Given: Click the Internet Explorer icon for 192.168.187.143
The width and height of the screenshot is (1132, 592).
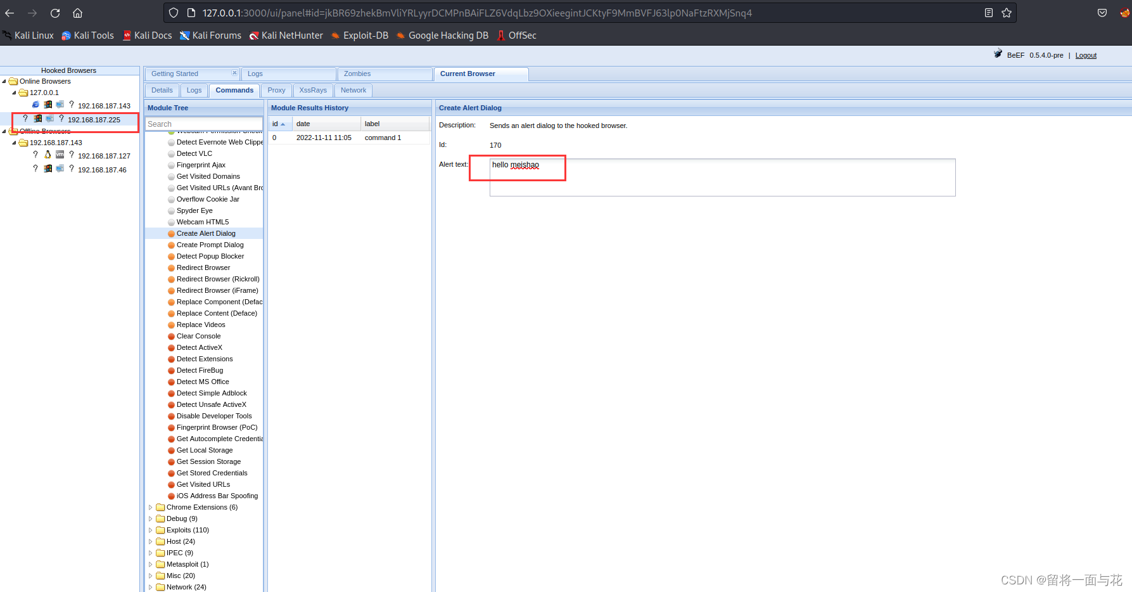Looking at the screenshot, I should click(35, 105).
